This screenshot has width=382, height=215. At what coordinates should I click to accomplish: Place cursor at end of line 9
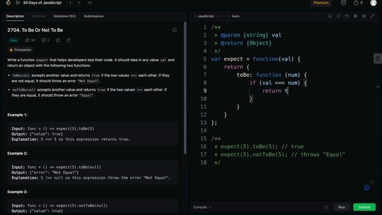point(288,91)
